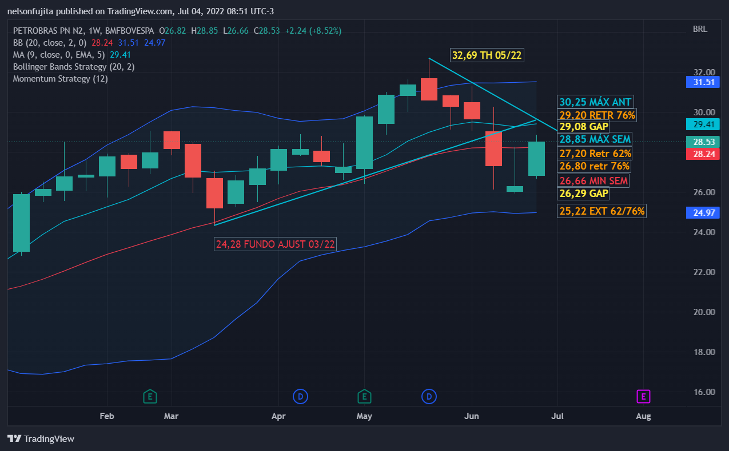Click the 28.24 basis price tag
The height and width of the screenshot is (451, 729).
(x=703, y=154)
